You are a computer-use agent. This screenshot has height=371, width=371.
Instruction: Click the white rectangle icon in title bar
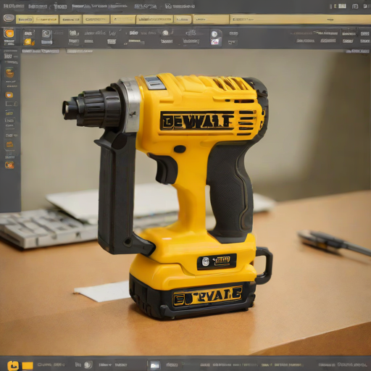342,6
